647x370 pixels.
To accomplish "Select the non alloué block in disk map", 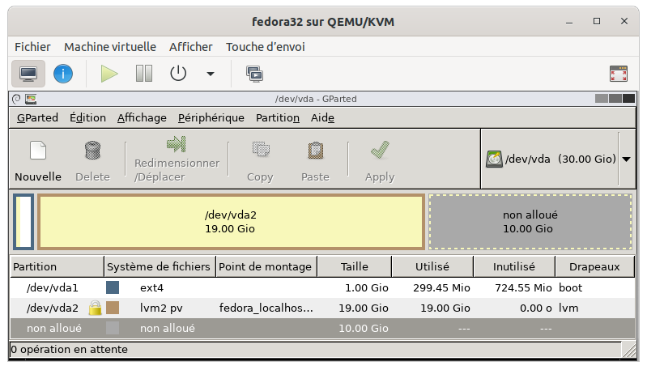I will [530, 222].
